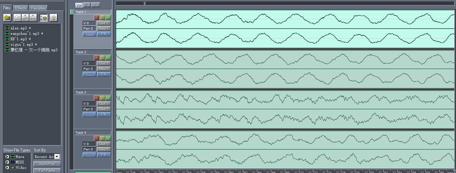
Task: Arm Track 4 for recording with R
Action: coord(97,138)
